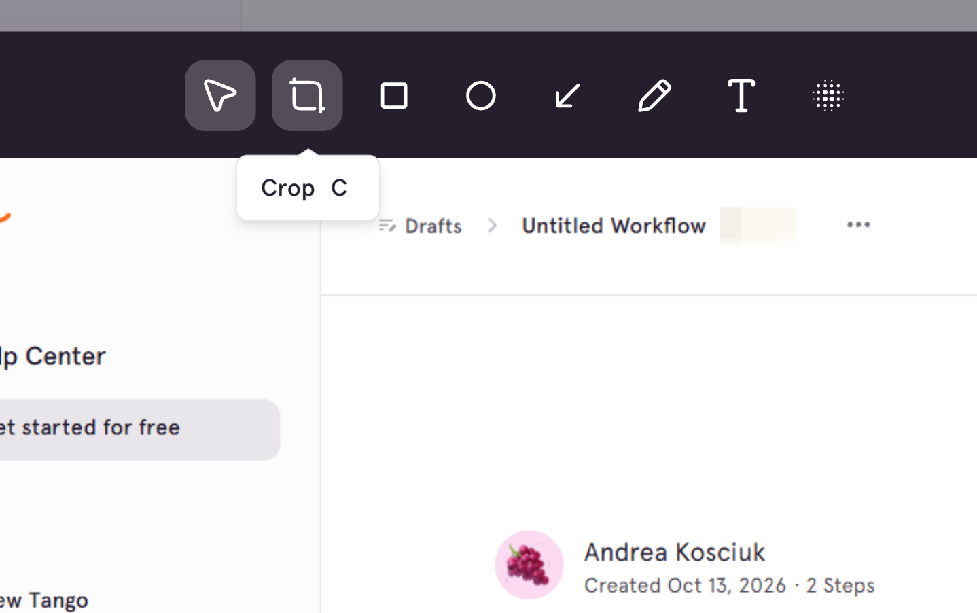Select the pointer selection tool
977x613 pixels.
tap(220, 96)
